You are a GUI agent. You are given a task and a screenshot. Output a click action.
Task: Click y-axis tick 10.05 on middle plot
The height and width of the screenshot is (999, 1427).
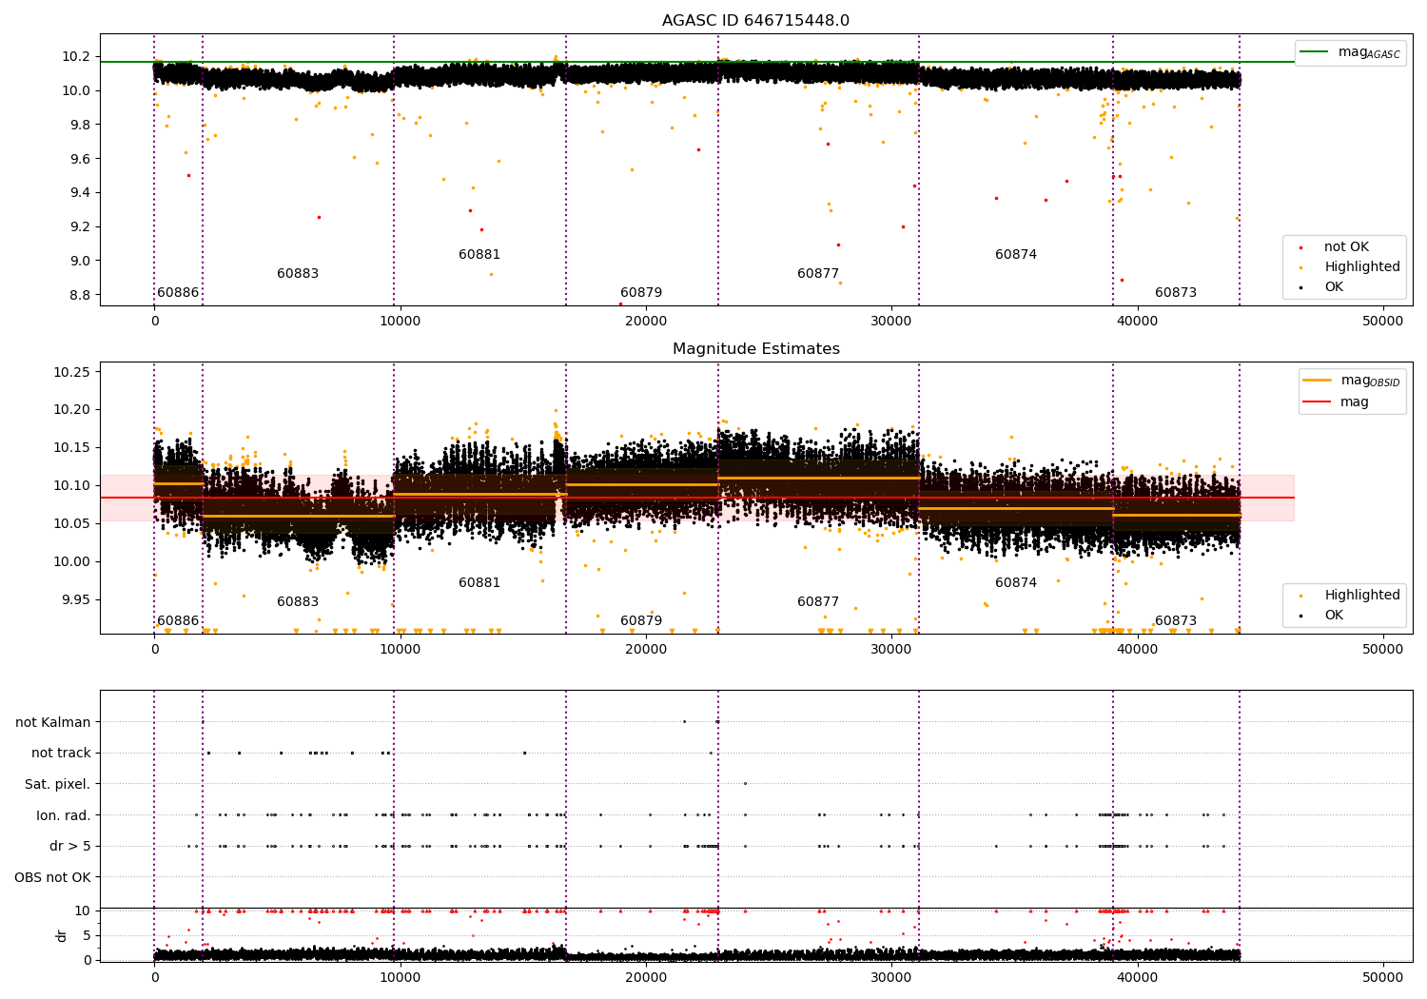[72, 524]
